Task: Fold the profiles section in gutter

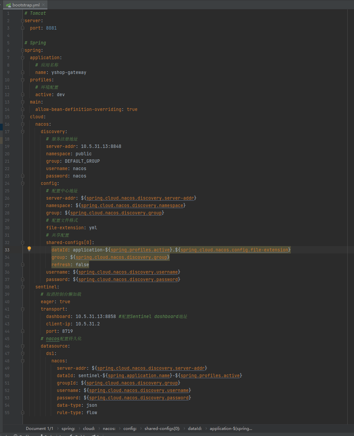Action: [23, 80]
